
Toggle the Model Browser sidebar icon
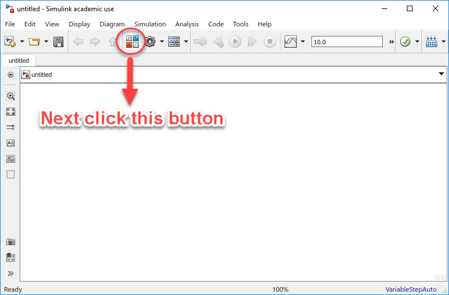tap(11, 257)
